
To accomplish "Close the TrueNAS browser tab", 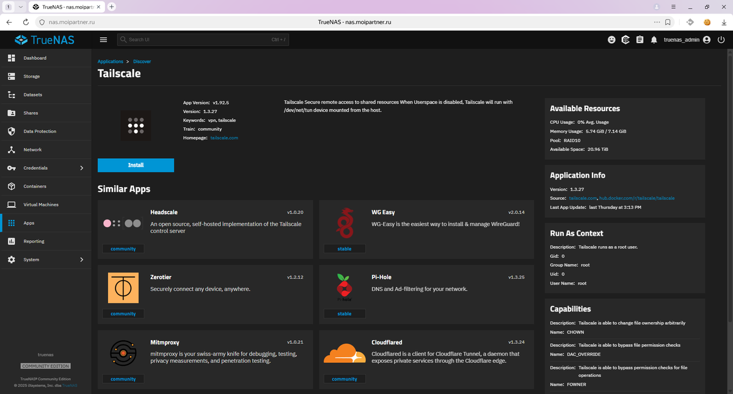I will pos(99,7).
